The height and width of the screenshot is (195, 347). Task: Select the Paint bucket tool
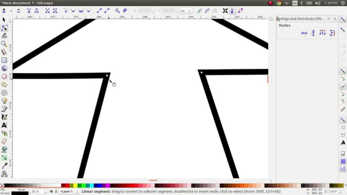(x=4, y=149)
